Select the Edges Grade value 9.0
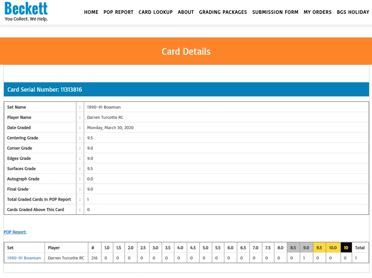 click(90, 159)
